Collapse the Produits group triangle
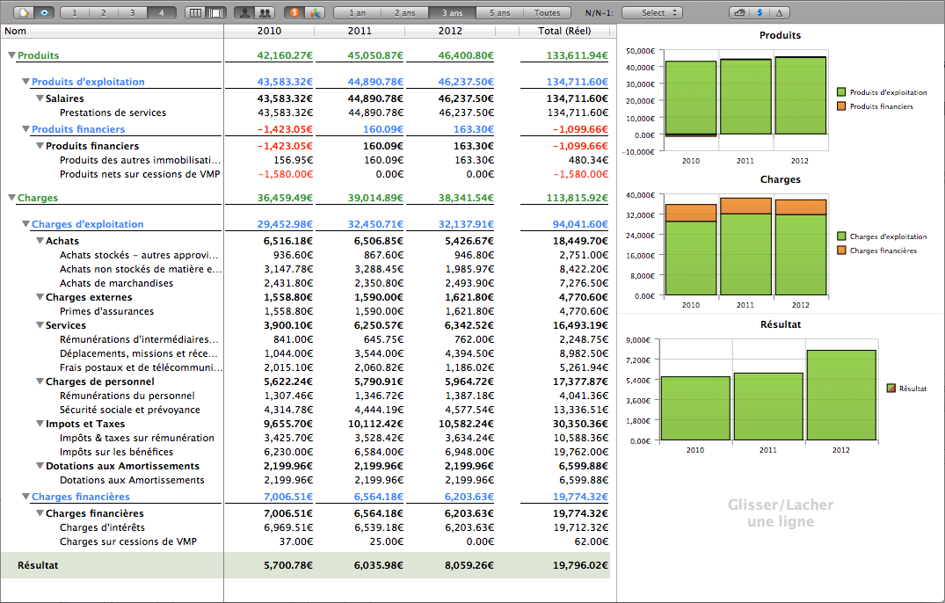945x603 pixels. click(x=11, y=55)
